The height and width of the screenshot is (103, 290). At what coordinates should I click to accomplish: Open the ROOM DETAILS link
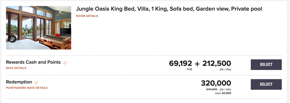[87, 16]
